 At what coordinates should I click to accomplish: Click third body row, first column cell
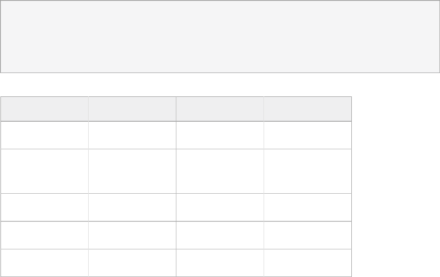tap(45, 207)
